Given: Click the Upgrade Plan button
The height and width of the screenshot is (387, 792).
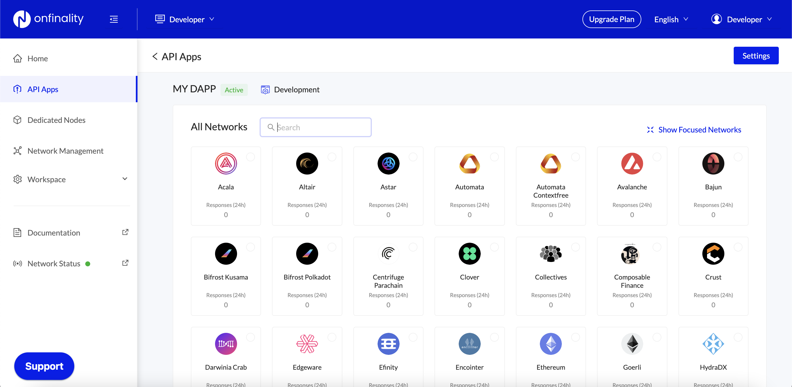Looking at the screenshot, I should coord(611,19).
